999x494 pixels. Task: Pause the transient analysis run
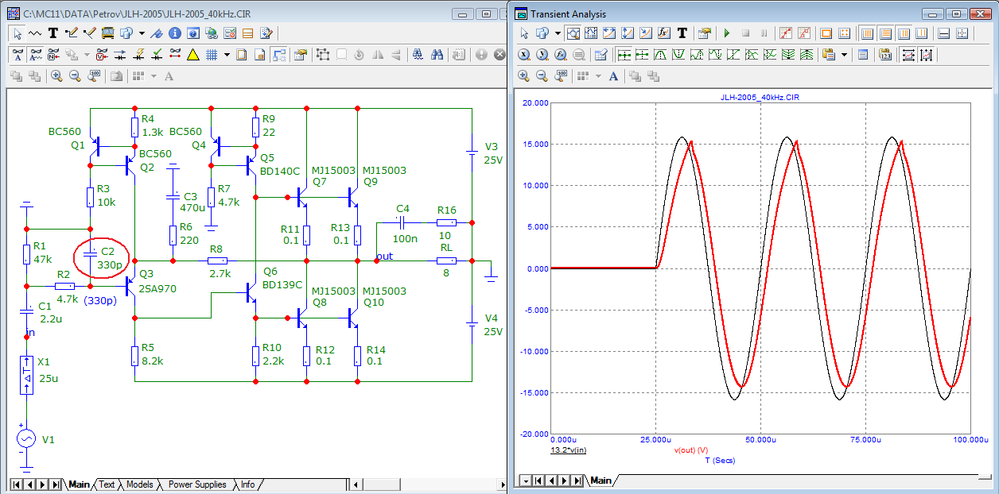click(764, 33)
